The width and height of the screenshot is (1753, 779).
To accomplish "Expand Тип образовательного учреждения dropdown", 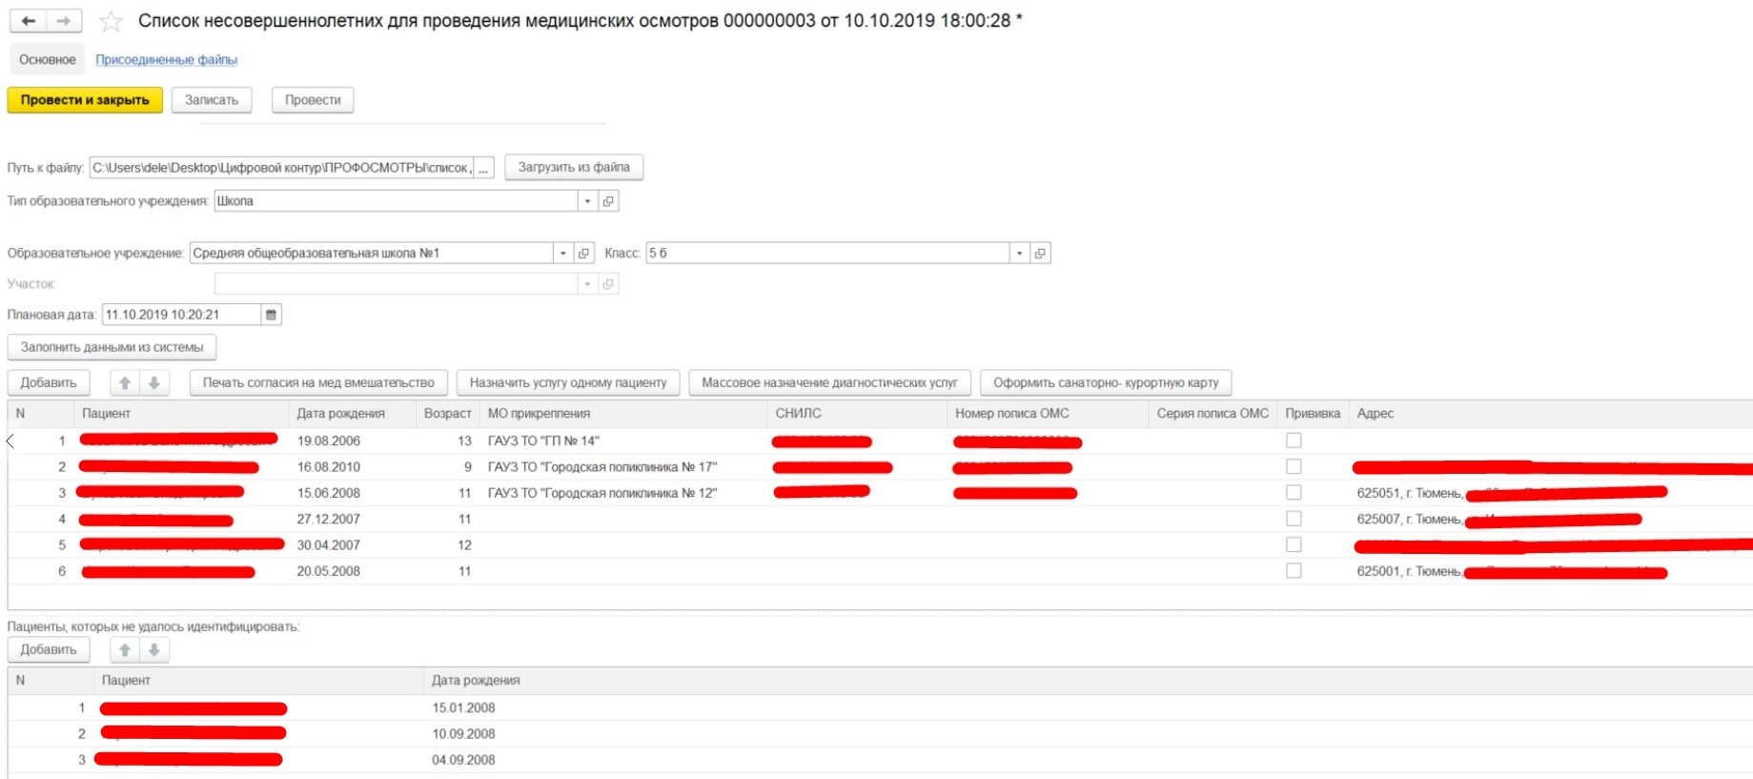I will (587, 201).
